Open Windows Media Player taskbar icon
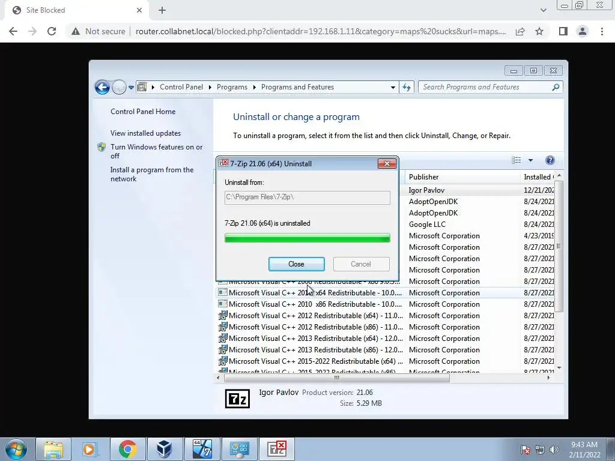Screen dimensions: 615x461 point(89,449)
